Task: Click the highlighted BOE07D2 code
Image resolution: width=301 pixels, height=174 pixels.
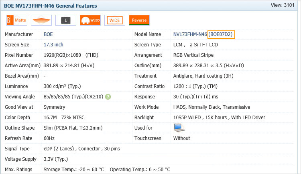Action: coord(221,34)
